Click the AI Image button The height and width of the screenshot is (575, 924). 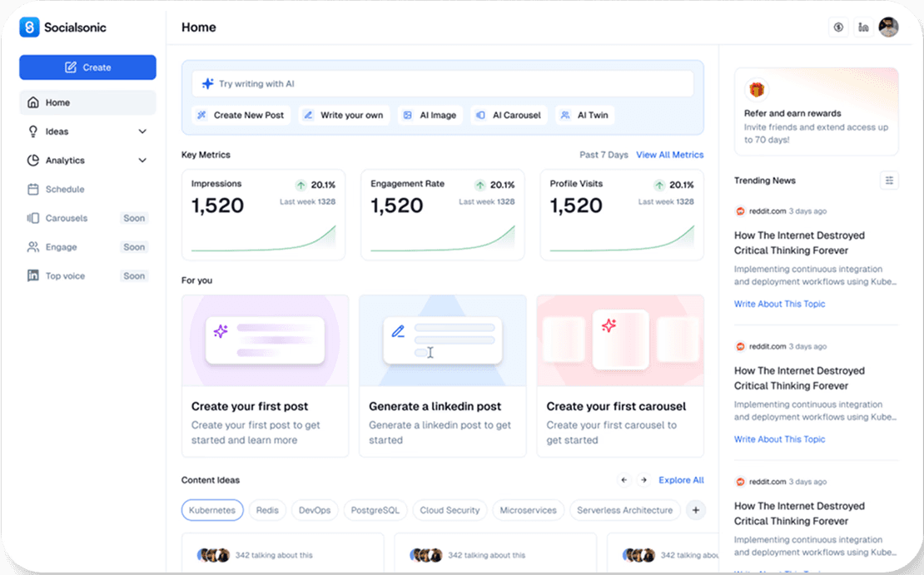pos(430,116)
